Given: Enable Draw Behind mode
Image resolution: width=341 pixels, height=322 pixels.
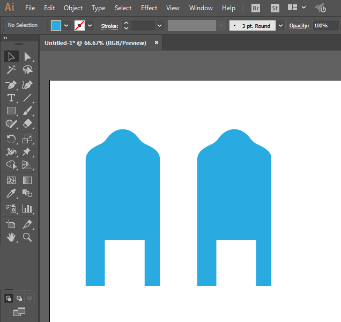Looking at the screenshot, I should tap(19, 298).
